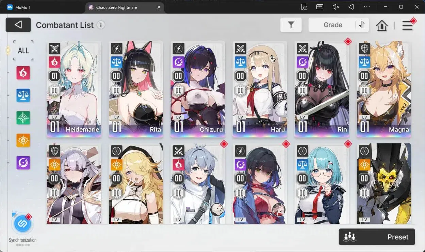Select the ALL attribute filter
This screenshot has width=425, height=252.
[x=23, y=51]
